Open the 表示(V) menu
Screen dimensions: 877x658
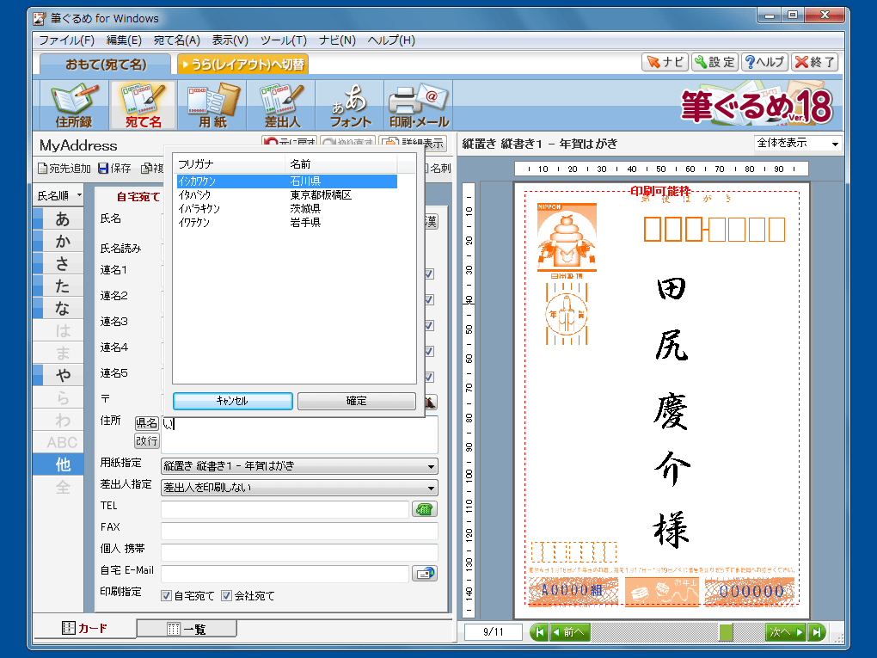[230, 40]
